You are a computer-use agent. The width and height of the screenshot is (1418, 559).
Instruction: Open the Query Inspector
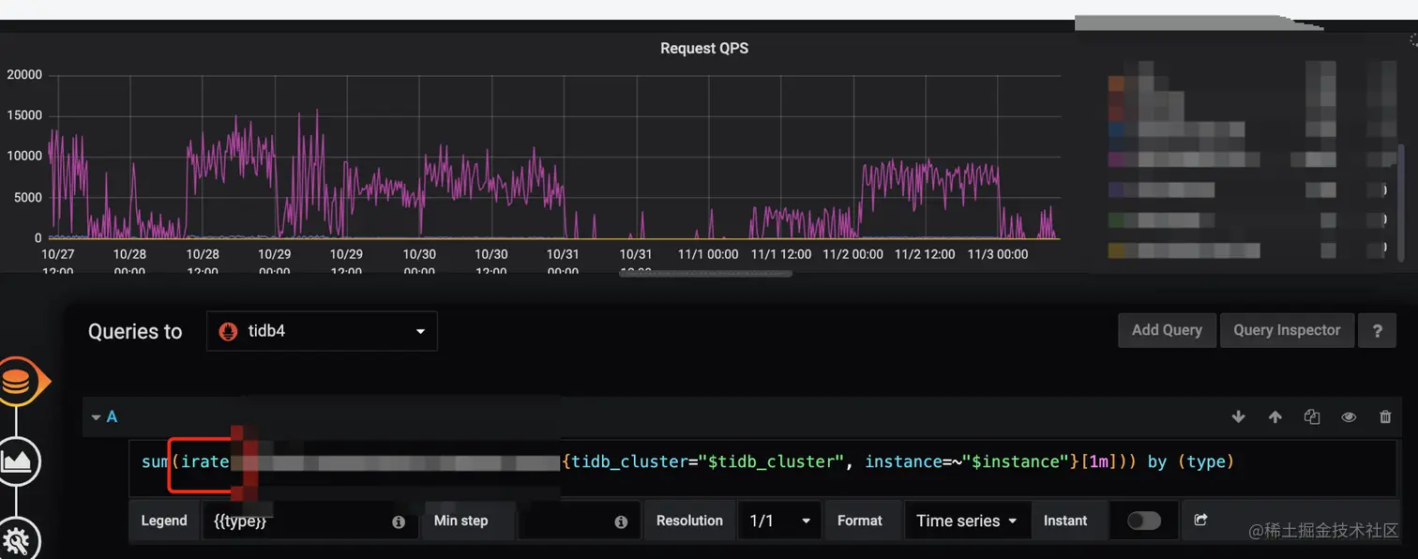tap(1287, 330)
